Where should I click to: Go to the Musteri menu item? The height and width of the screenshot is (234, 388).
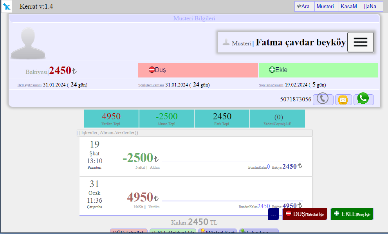click(326, 7)
